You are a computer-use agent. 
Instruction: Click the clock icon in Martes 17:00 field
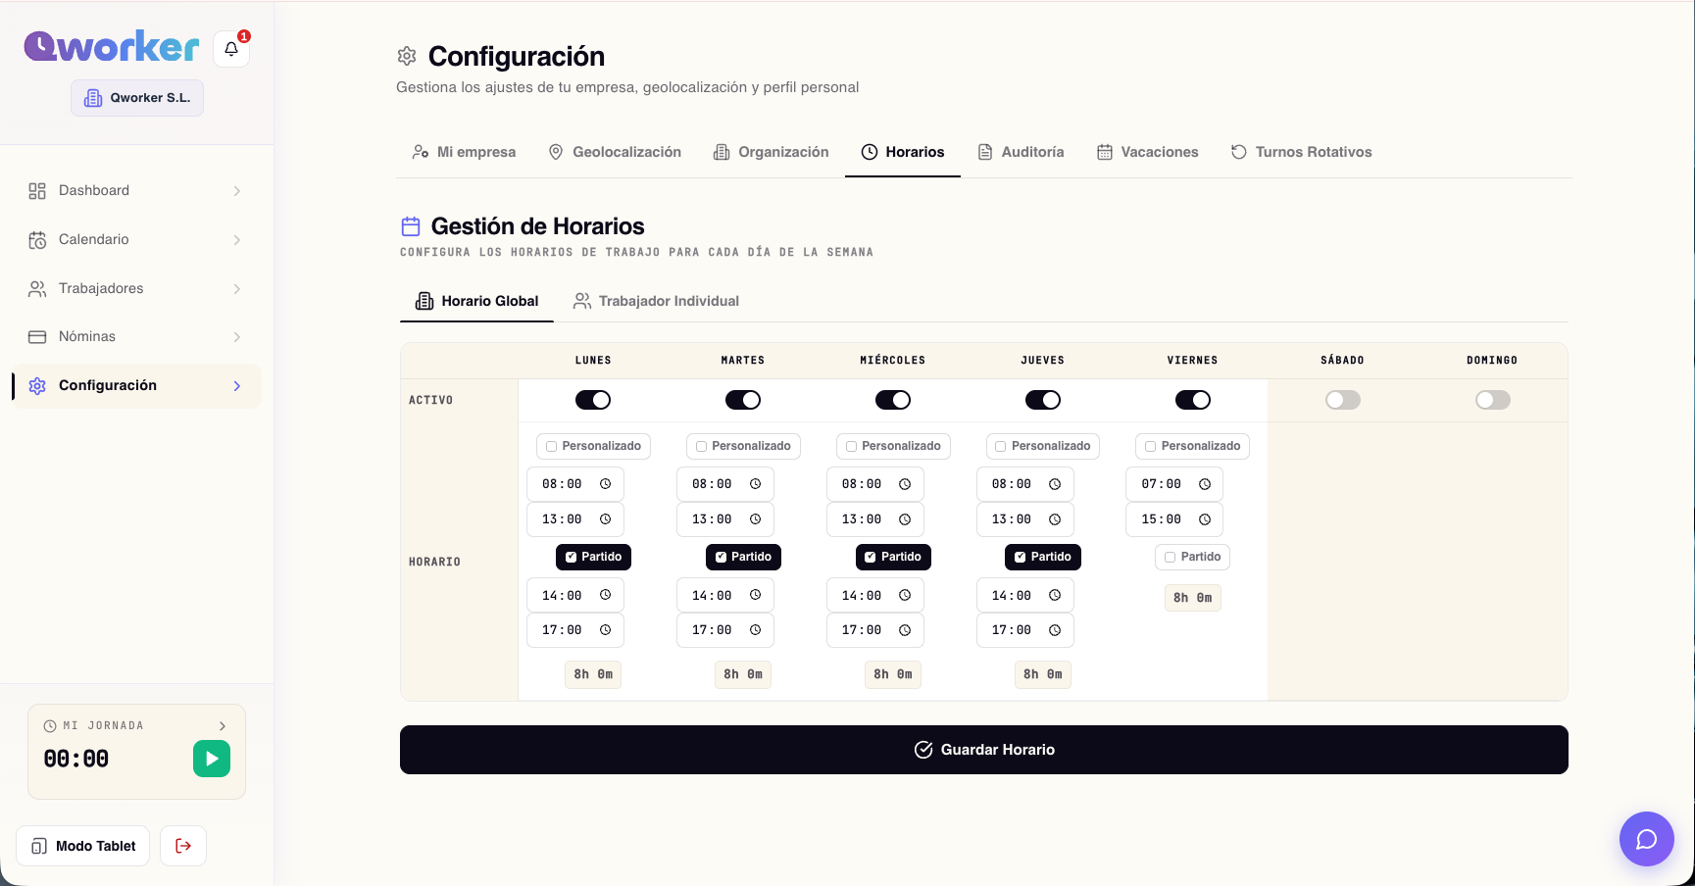pos(756,630)
